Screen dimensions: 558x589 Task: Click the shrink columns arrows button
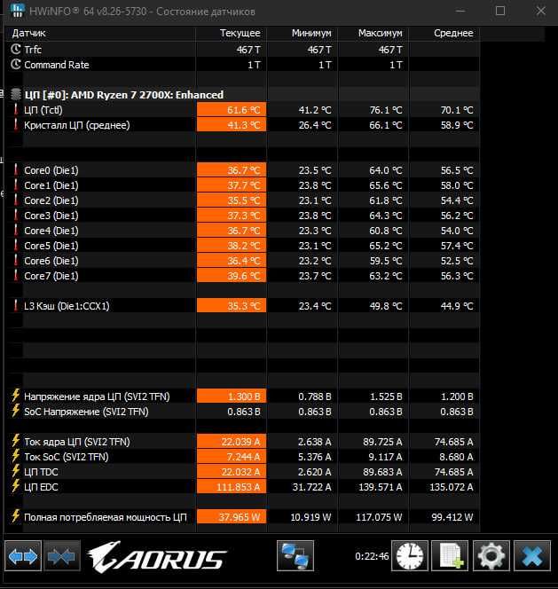pos(62,556)
